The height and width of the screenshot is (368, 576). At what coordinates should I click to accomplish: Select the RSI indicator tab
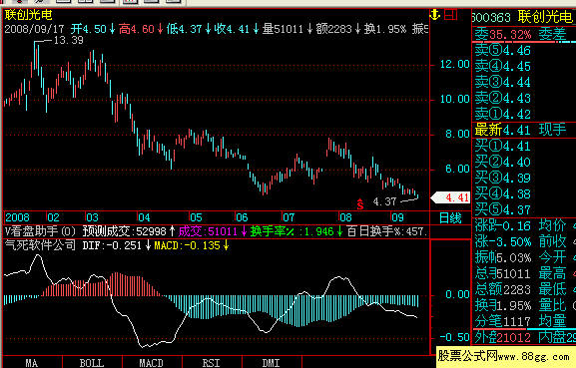click(212, 362)
